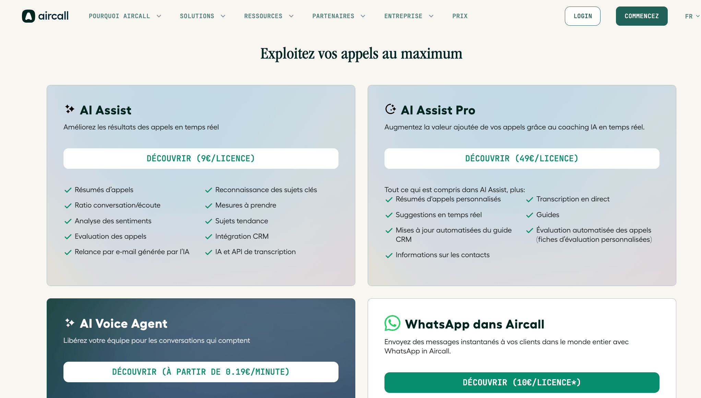This screenshot has width=701, height=398.
Task: Click the WhatsApp logo icon
Action: [x=392, y=323]
